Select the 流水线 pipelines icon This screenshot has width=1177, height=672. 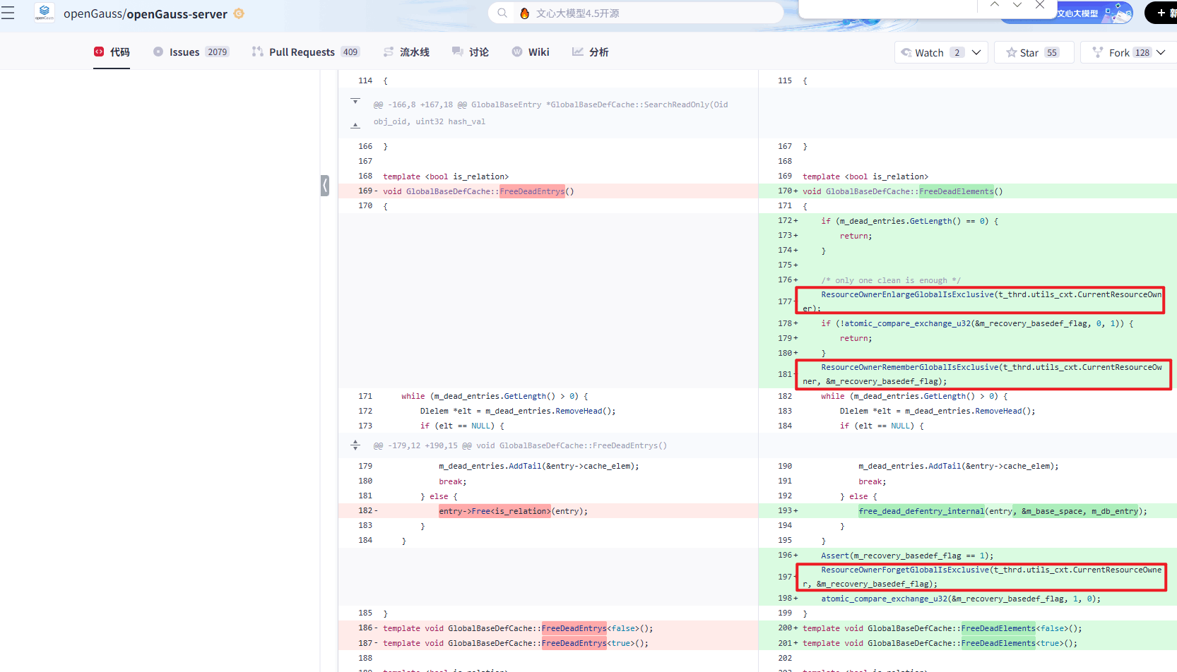[388, 52]
